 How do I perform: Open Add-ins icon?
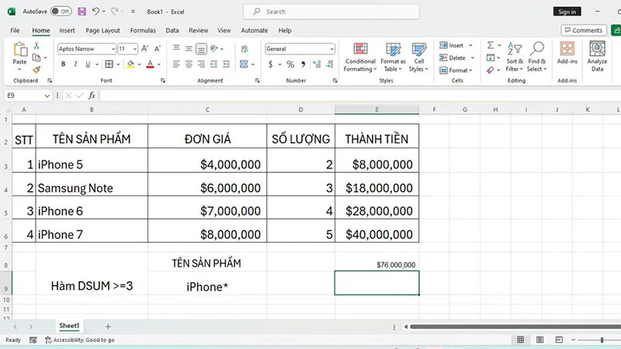pyautogui.click(x=567, y=53)
